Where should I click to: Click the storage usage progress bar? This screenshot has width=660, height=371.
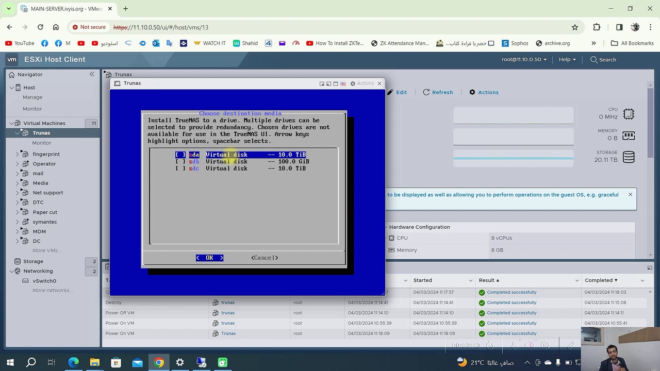(513, 159)
